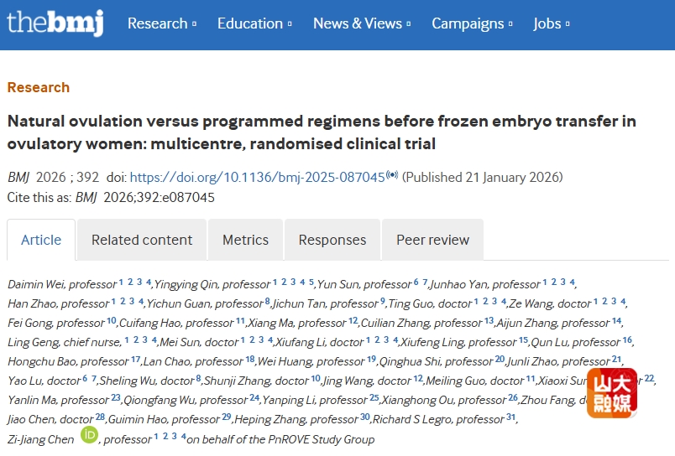Viewport: 675px width, 456px height.
Task: Open the Metrics tab
Action: 245,240
